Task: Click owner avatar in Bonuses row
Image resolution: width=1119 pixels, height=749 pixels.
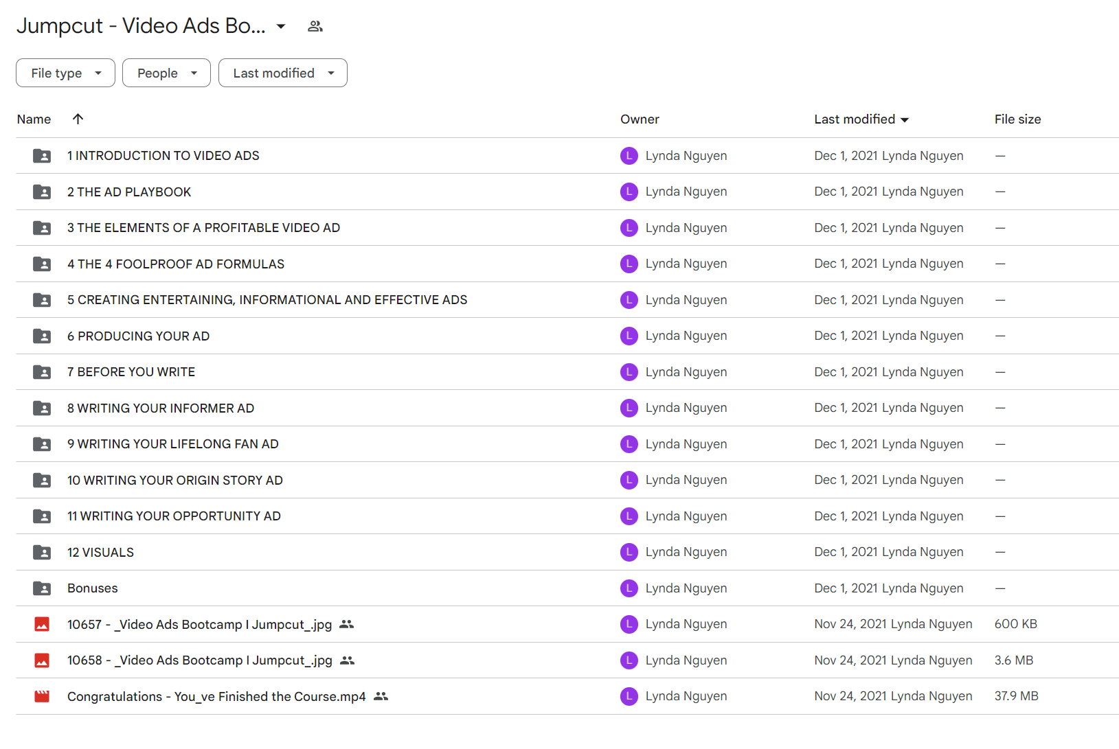Action: tap(629, 588)
